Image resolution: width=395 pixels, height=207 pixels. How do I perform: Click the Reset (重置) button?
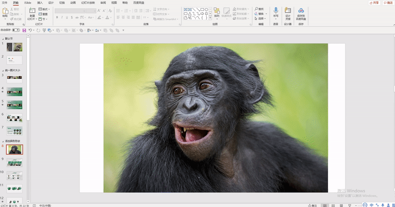coord(43,14)
